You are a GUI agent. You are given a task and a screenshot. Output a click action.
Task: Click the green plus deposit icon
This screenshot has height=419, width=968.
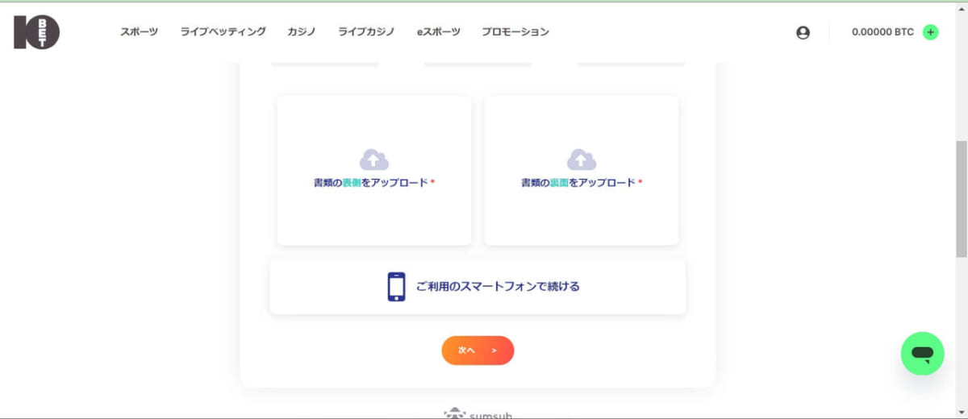930,32
